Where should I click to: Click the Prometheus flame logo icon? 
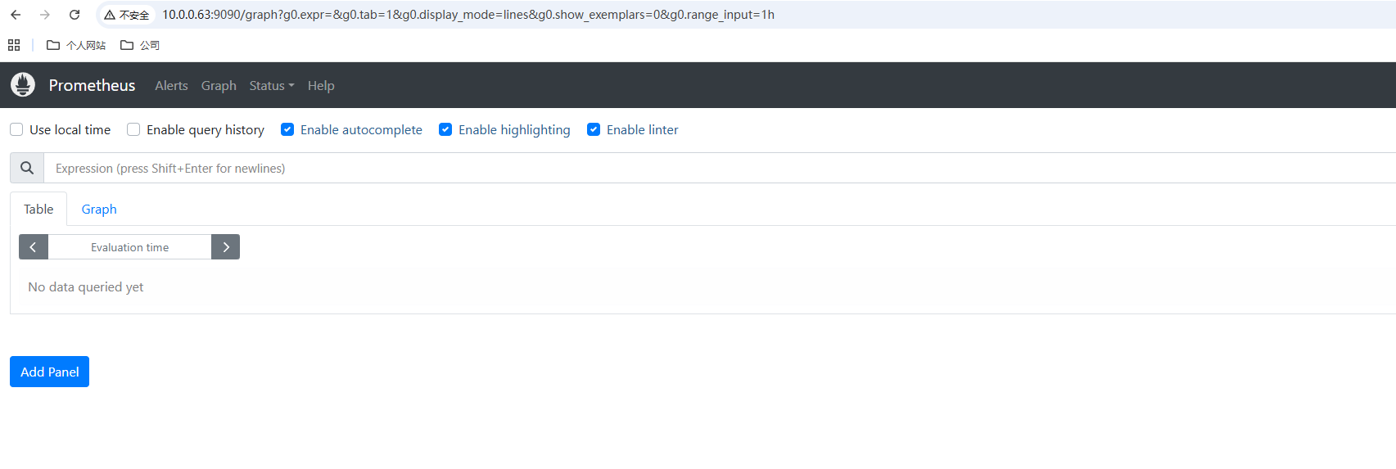coord(23,84)
